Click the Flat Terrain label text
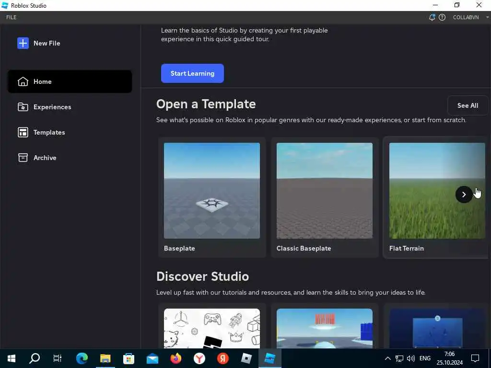 pyautogui.click(x=407, y=248)
